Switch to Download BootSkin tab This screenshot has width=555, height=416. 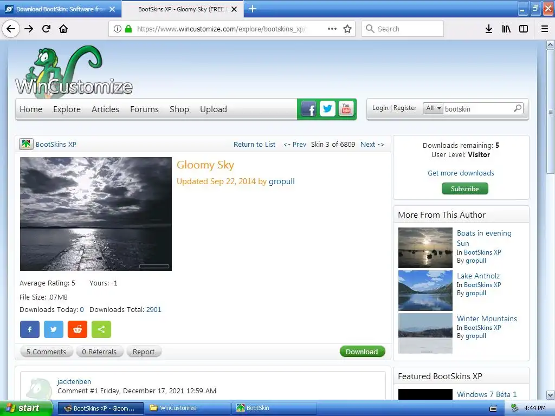coord(61,9)
